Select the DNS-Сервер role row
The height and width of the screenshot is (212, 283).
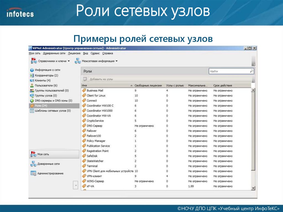tap(166, 126)
